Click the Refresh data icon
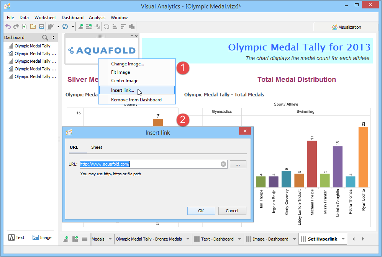Image resolution: width=382 pixels, height=257 pixels. pyautogui.click(x=65, y=26)
